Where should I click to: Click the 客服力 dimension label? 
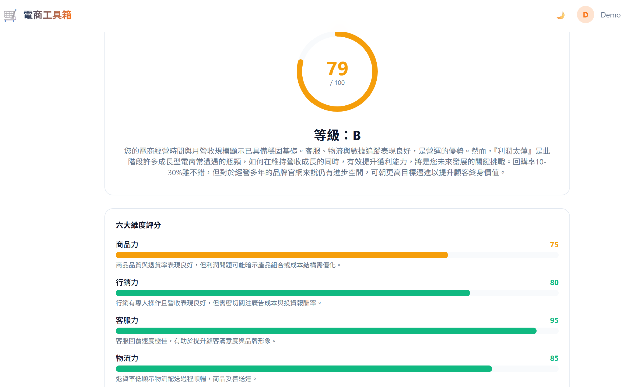[x=127, y=321]
